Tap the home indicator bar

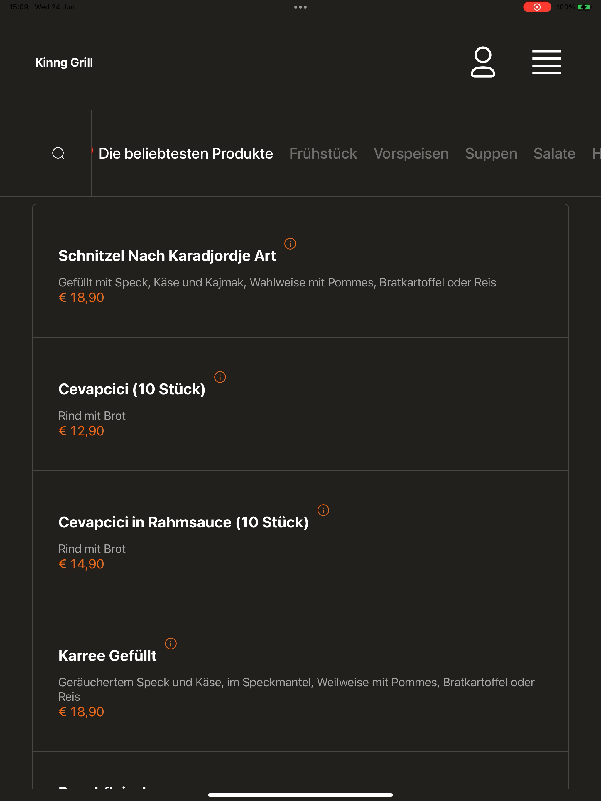click(x=300, y=795)
